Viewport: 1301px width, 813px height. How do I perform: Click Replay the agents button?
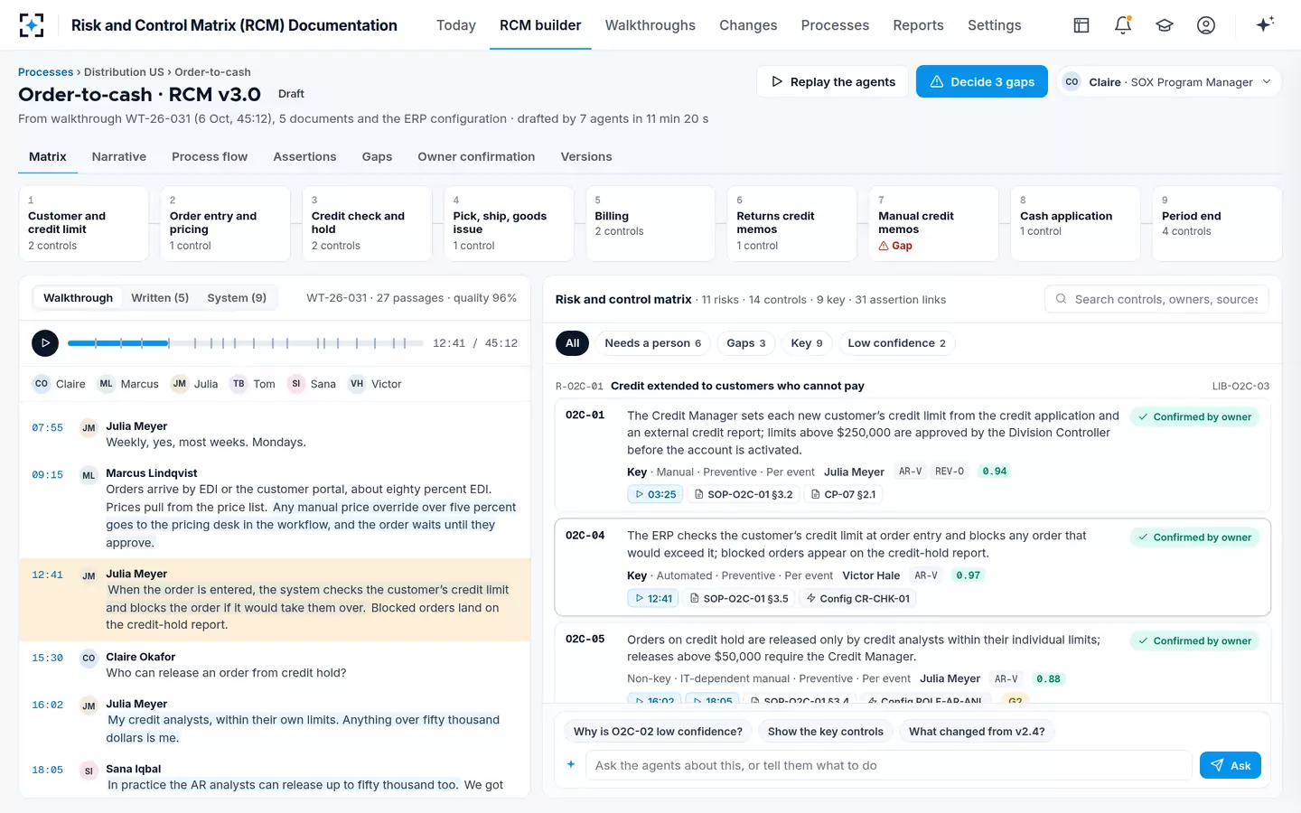(x=833, y=81)
